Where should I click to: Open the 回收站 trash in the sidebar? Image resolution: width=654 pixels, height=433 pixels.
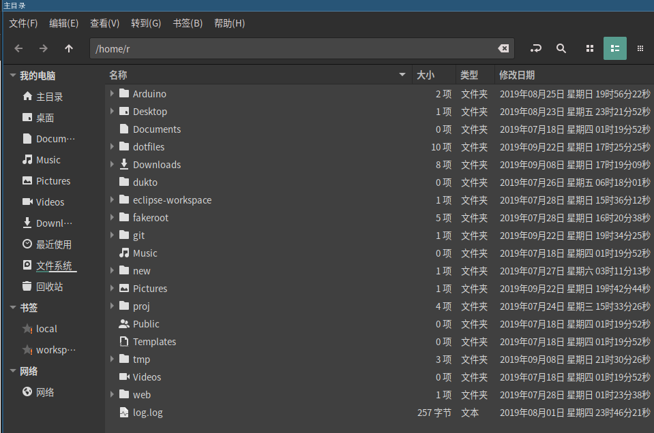[x=49, y=287]
